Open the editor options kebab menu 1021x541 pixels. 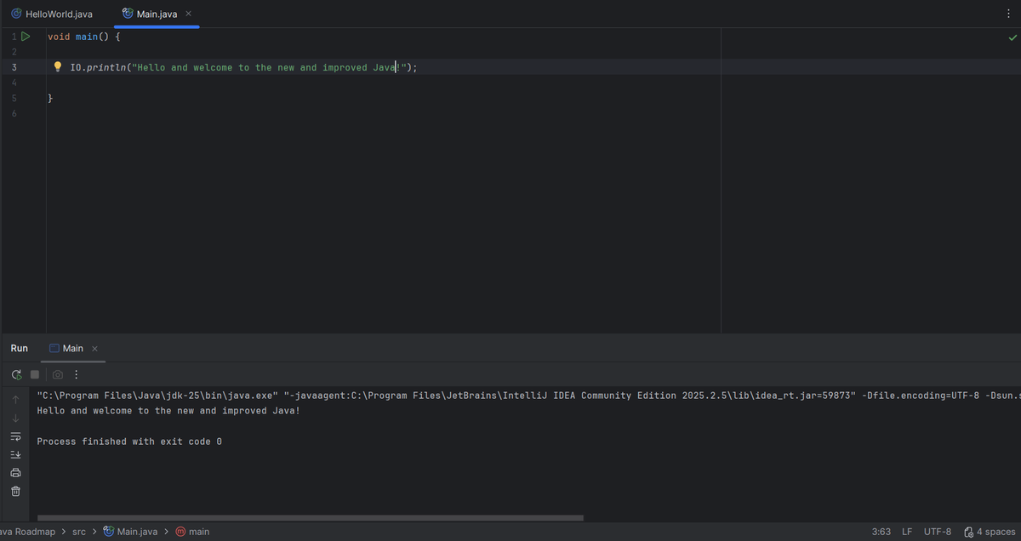(1008, 13)
